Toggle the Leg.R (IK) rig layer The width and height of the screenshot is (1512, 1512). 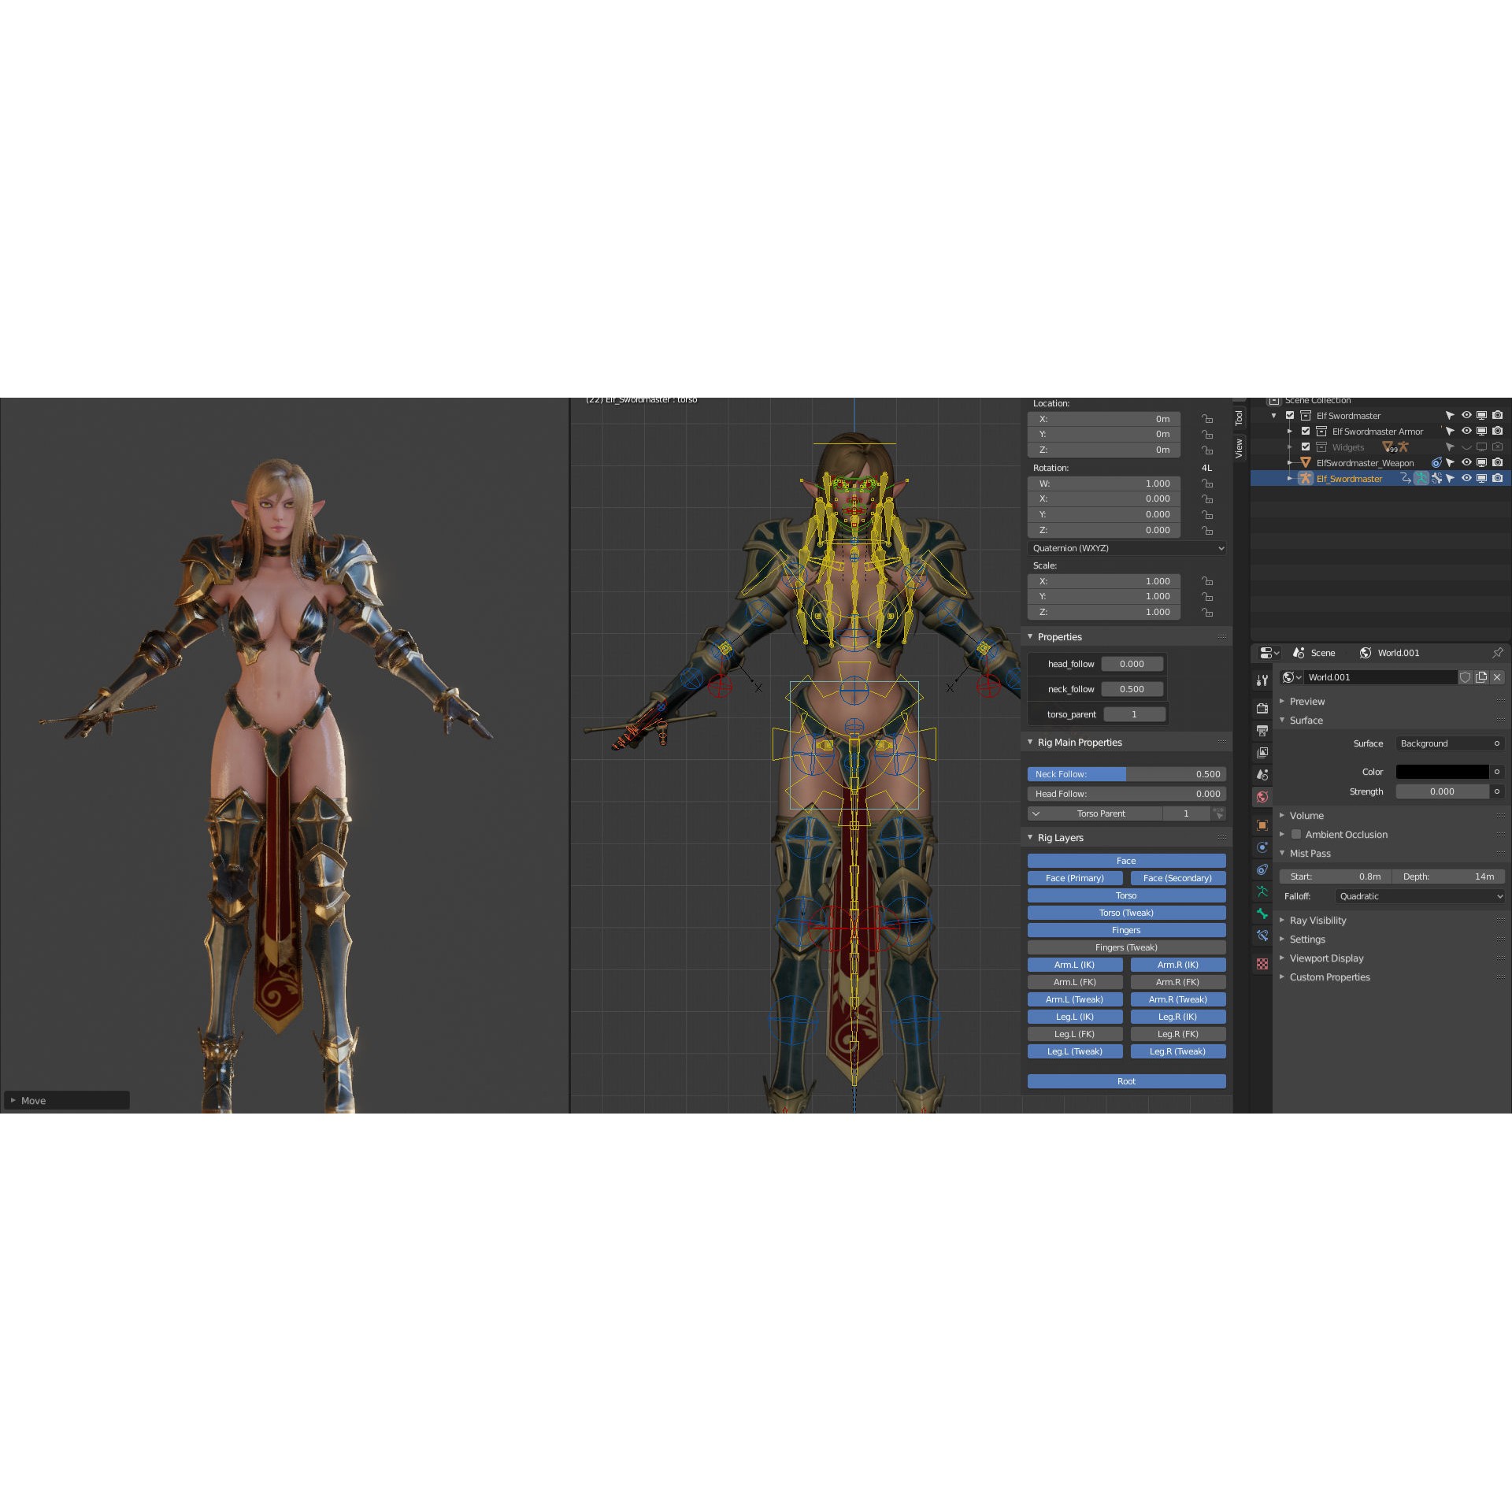pos(1178,1017)
